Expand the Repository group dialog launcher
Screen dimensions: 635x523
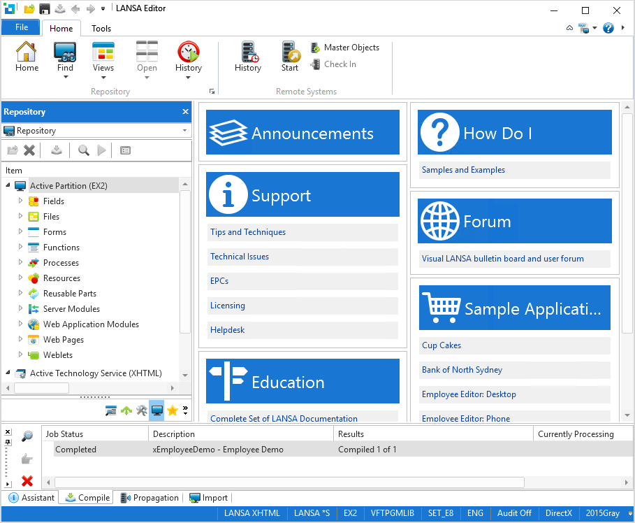tap(212, 92)
